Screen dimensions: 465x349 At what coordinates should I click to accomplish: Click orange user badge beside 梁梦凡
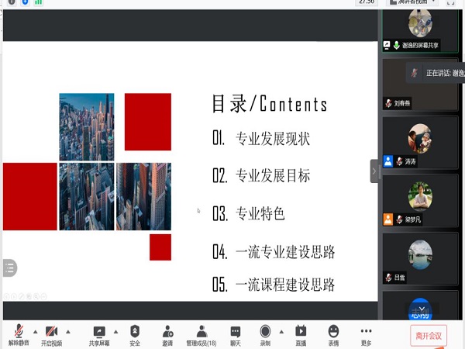click(x=388, y=219)
